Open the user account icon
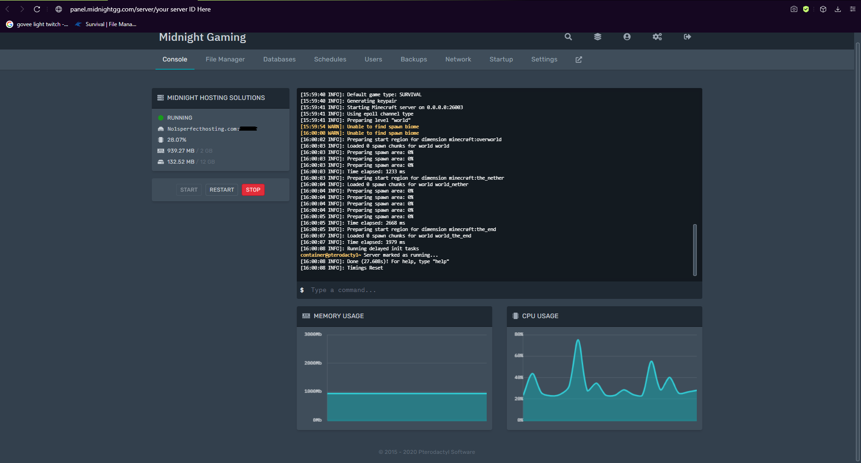 (627, 37)
